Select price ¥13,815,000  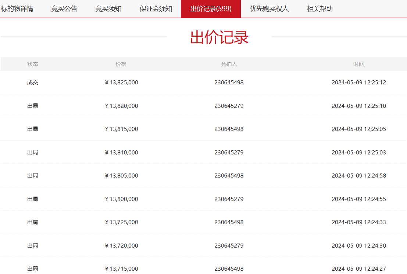tap(121, 129)
